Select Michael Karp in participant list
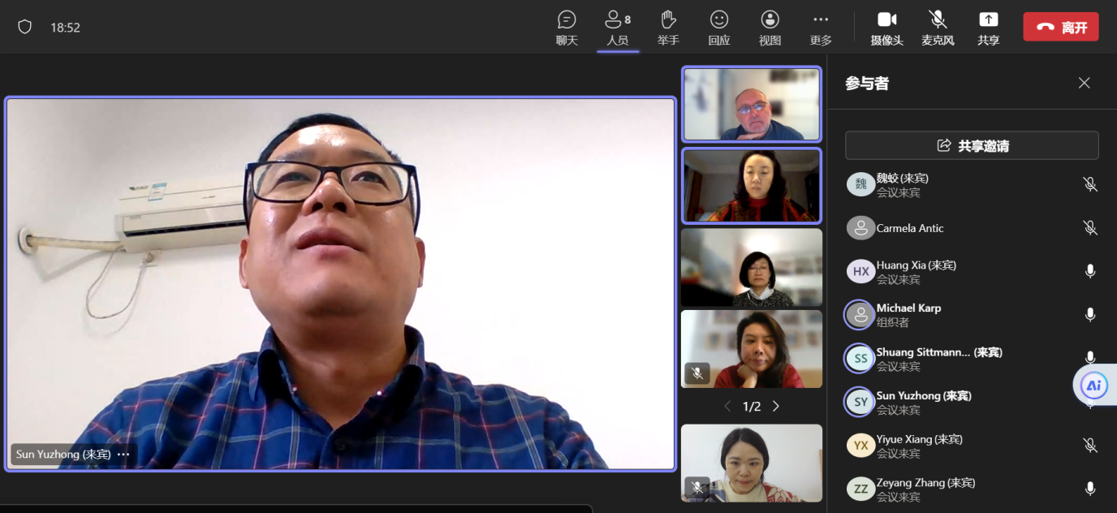 [x=908, y=314]
